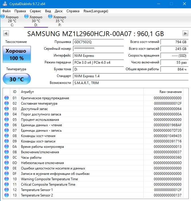Click the Атрибут column header
Image resolution: width=191 pixels, height=201 pixels.
(x=81, y=92)
